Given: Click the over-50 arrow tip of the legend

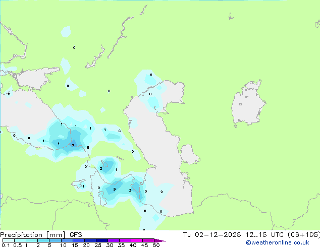Looking at the screenshot, I should click(160, 240).
